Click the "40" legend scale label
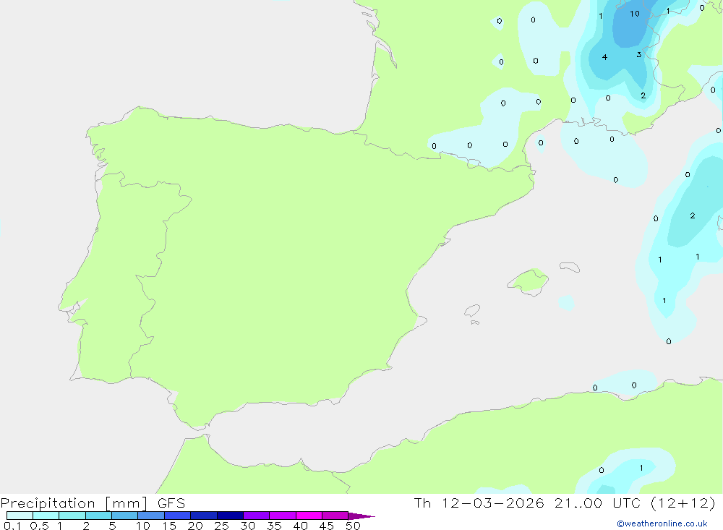The width and height of the screenshot is (723, 530). point(300,526)
